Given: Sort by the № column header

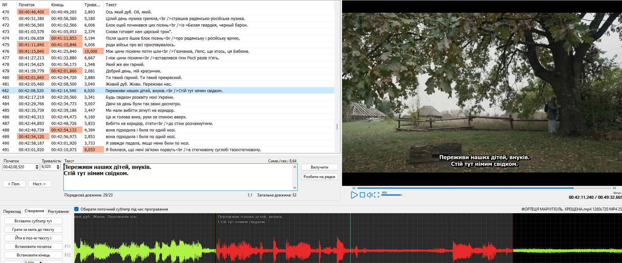Looking at the screenshot, I should [8, 5].
